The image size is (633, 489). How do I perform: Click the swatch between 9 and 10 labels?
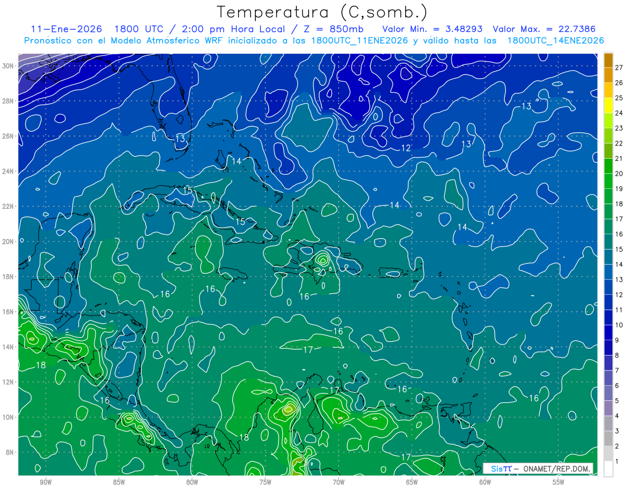tap(608, 333)
